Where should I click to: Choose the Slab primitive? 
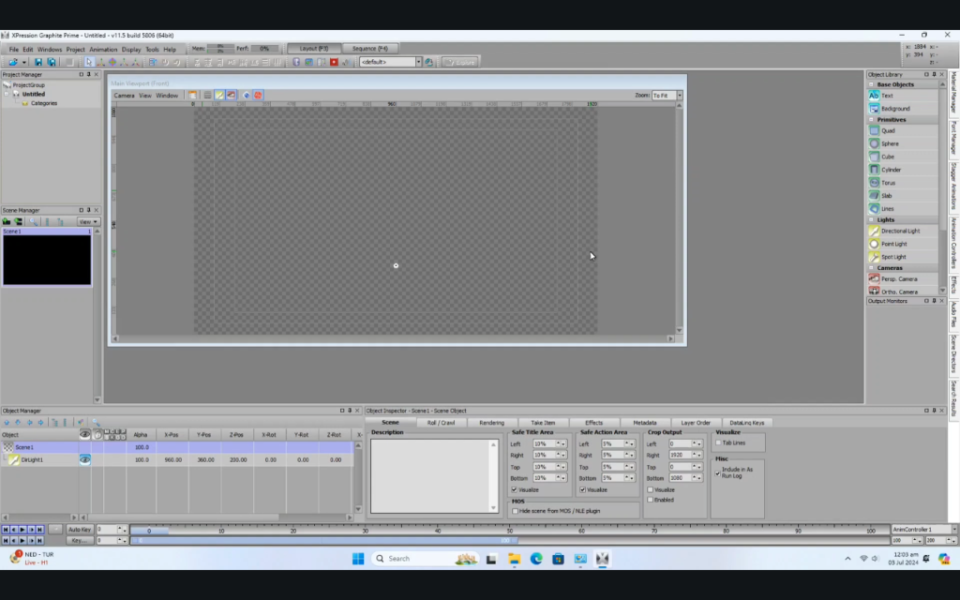pos(903,196)
